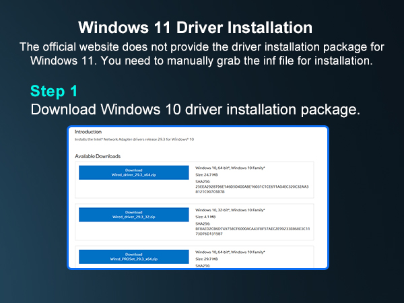Click the SHA256 label in first download card
This screenshot has height=303, width=404.
click(203, 181)
